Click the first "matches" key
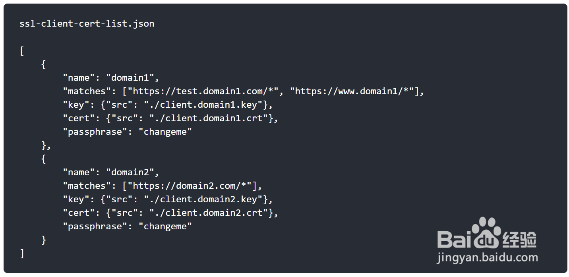 (x=84, y=91)
